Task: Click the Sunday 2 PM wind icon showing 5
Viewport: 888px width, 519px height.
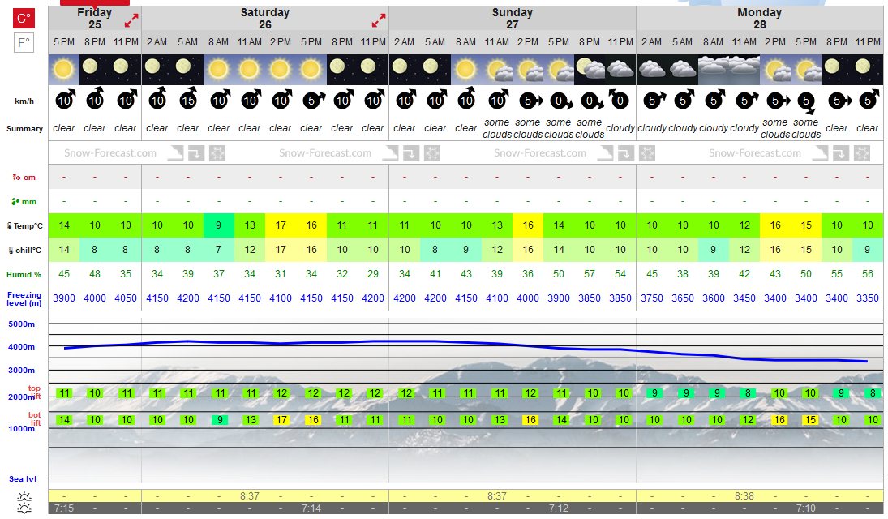Action: tap(530, 101)
